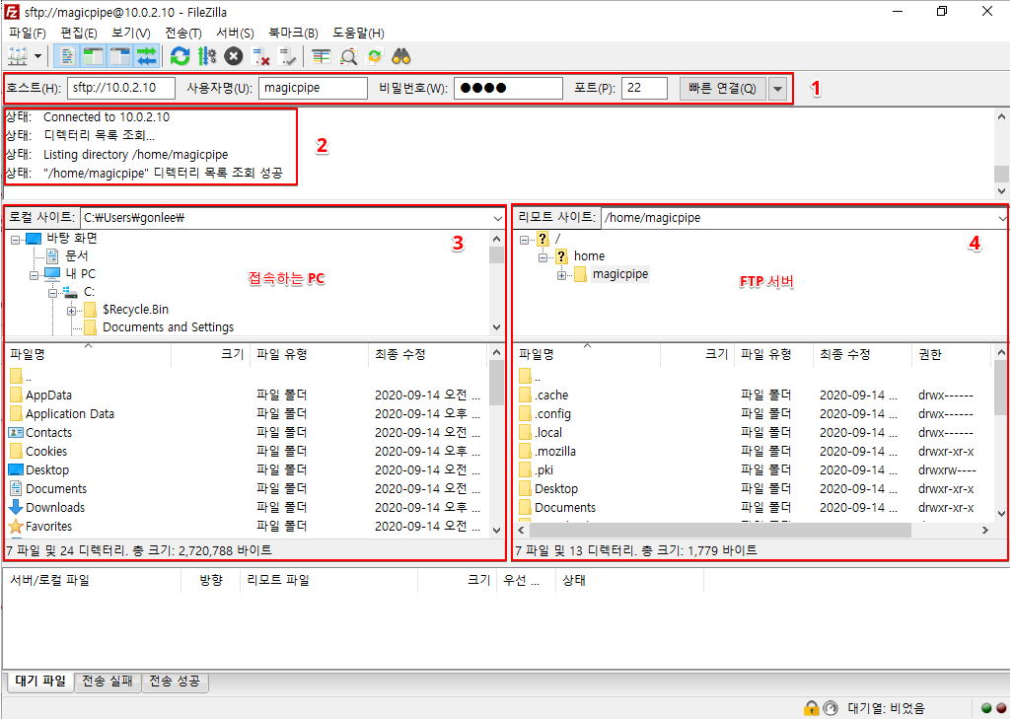Open the remote site path dropdown
This screenshot has width=1013, height=719.
click(x=1001, y=218)
